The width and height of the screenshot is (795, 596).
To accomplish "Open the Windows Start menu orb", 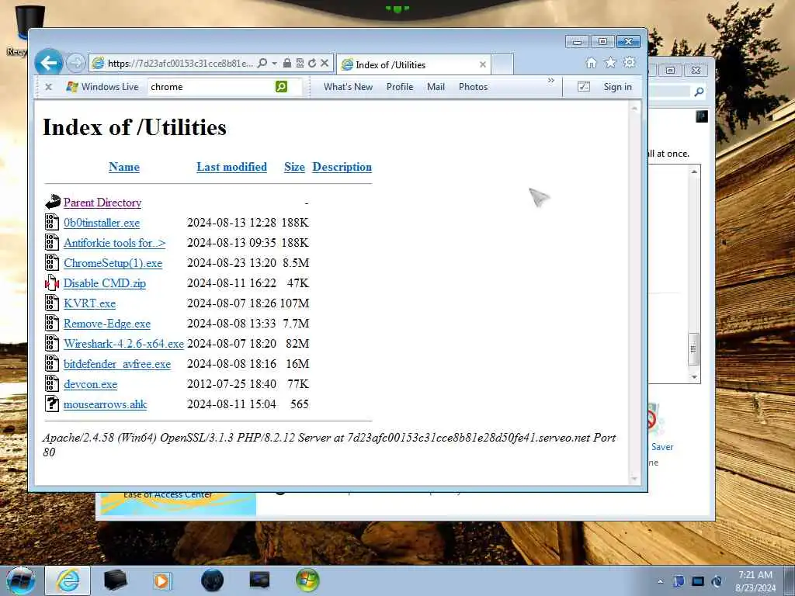I will point(21,580).
